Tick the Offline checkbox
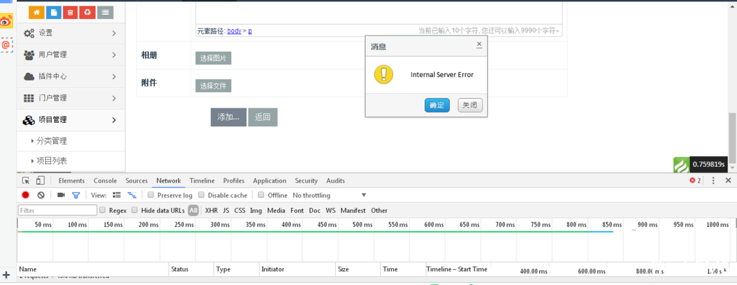 point(261,196)
